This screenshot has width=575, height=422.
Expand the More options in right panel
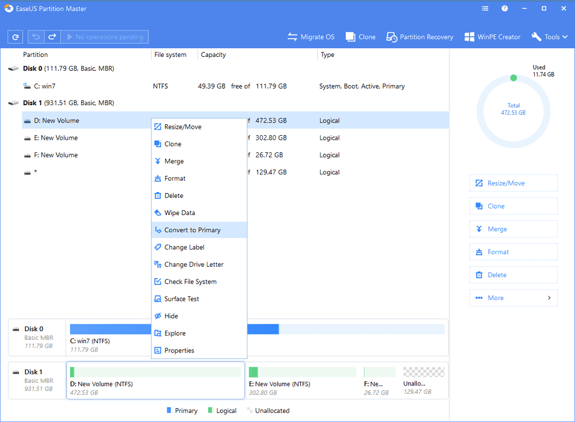[x=513, y=298]
